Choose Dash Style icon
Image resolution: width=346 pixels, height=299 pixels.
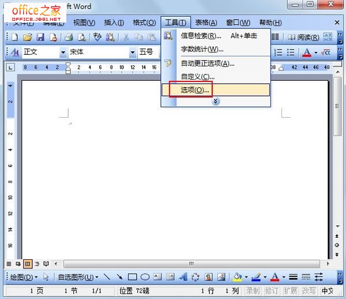coord(306,276)
